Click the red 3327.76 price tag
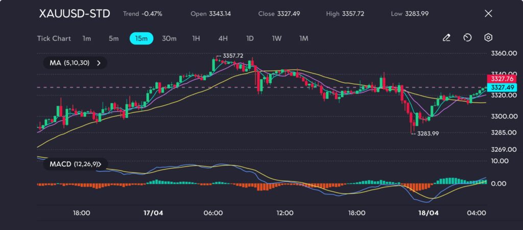The width and height of the screenshot is (523, 230). pos(502,79)
